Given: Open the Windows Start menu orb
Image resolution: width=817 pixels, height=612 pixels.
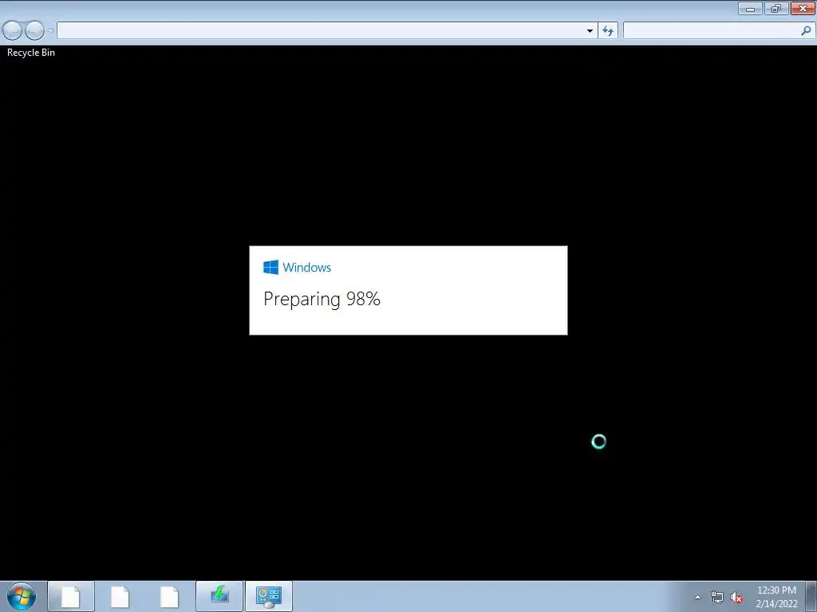Looking at the screenshot, I should [x=22, y=596].
